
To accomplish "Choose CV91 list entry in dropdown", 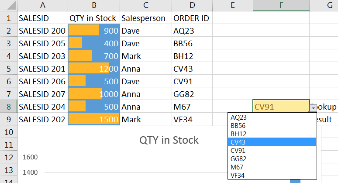I will [x=272, y=150].
